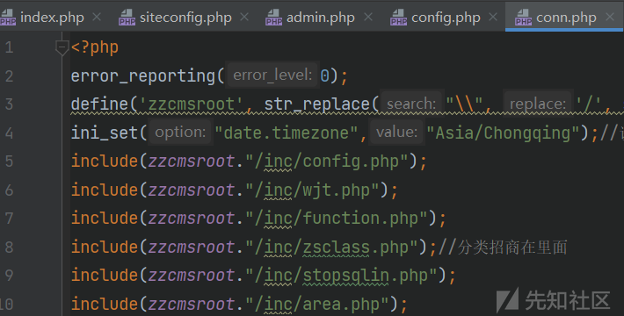Click the <?php opening tag
Image resolution: width=624 pixels, height=316 pixels.
tap(95, 47)
